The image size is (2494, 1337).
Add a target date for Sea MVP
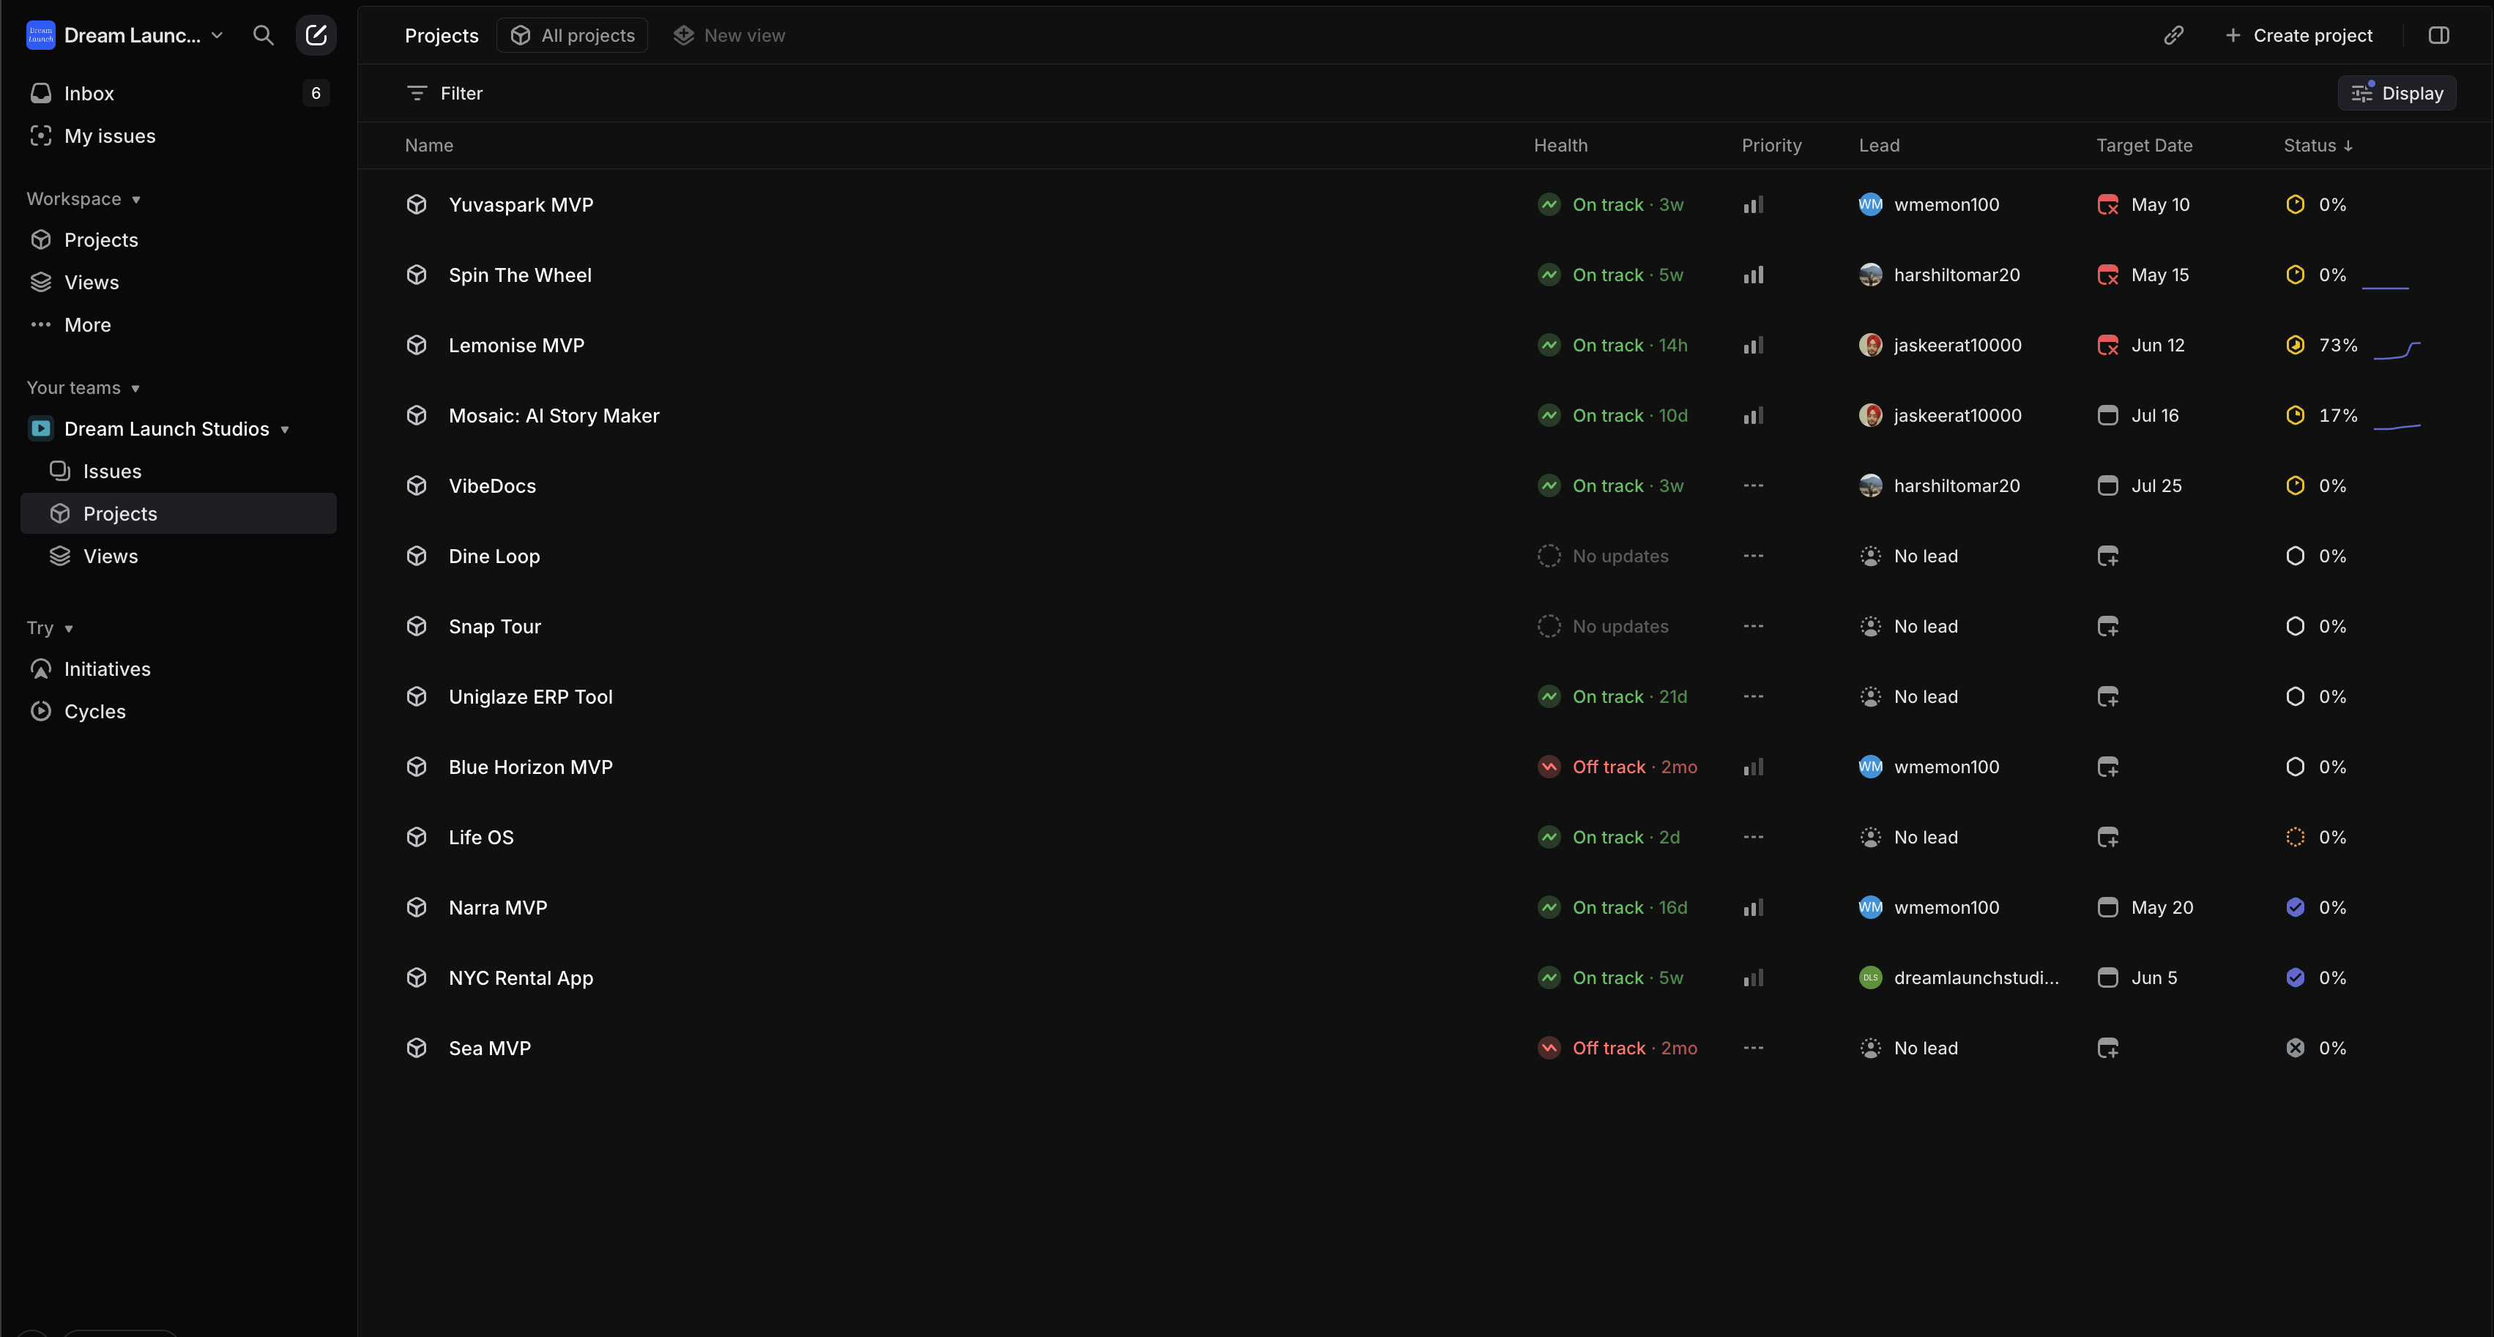pyautogui.click(x=2107, y=1048)
